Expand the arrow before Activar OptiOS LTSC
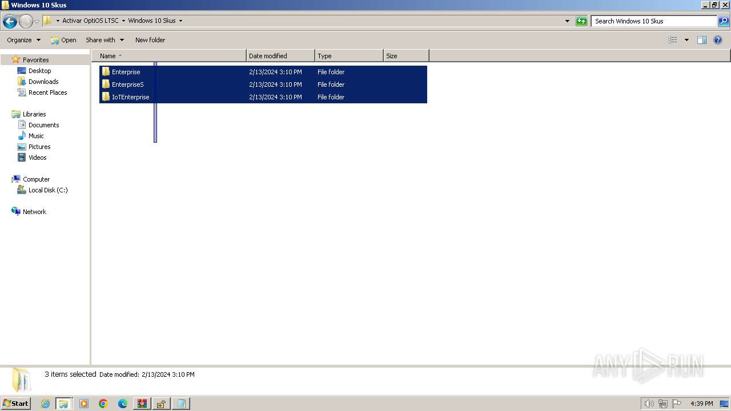The height and width of the screenshot is (411, 731). [x=58, y=21]
